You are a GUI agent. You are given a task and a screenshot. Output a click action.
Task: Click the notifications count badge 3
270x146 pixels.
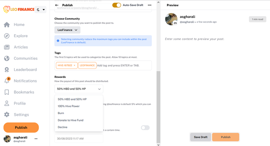tap(8, 79)
